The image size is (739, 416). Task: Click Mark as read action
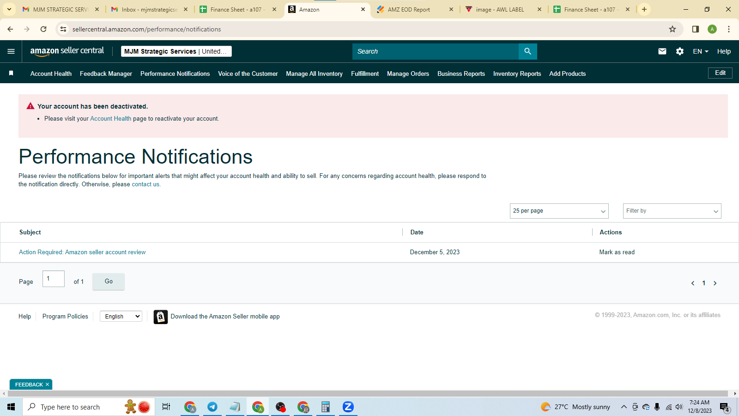(x=617, y=252)
